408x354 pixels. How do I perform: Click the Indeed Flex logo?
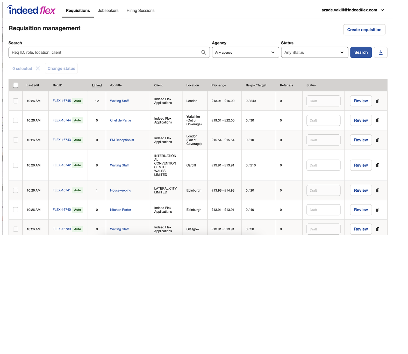tap(31, 10)
